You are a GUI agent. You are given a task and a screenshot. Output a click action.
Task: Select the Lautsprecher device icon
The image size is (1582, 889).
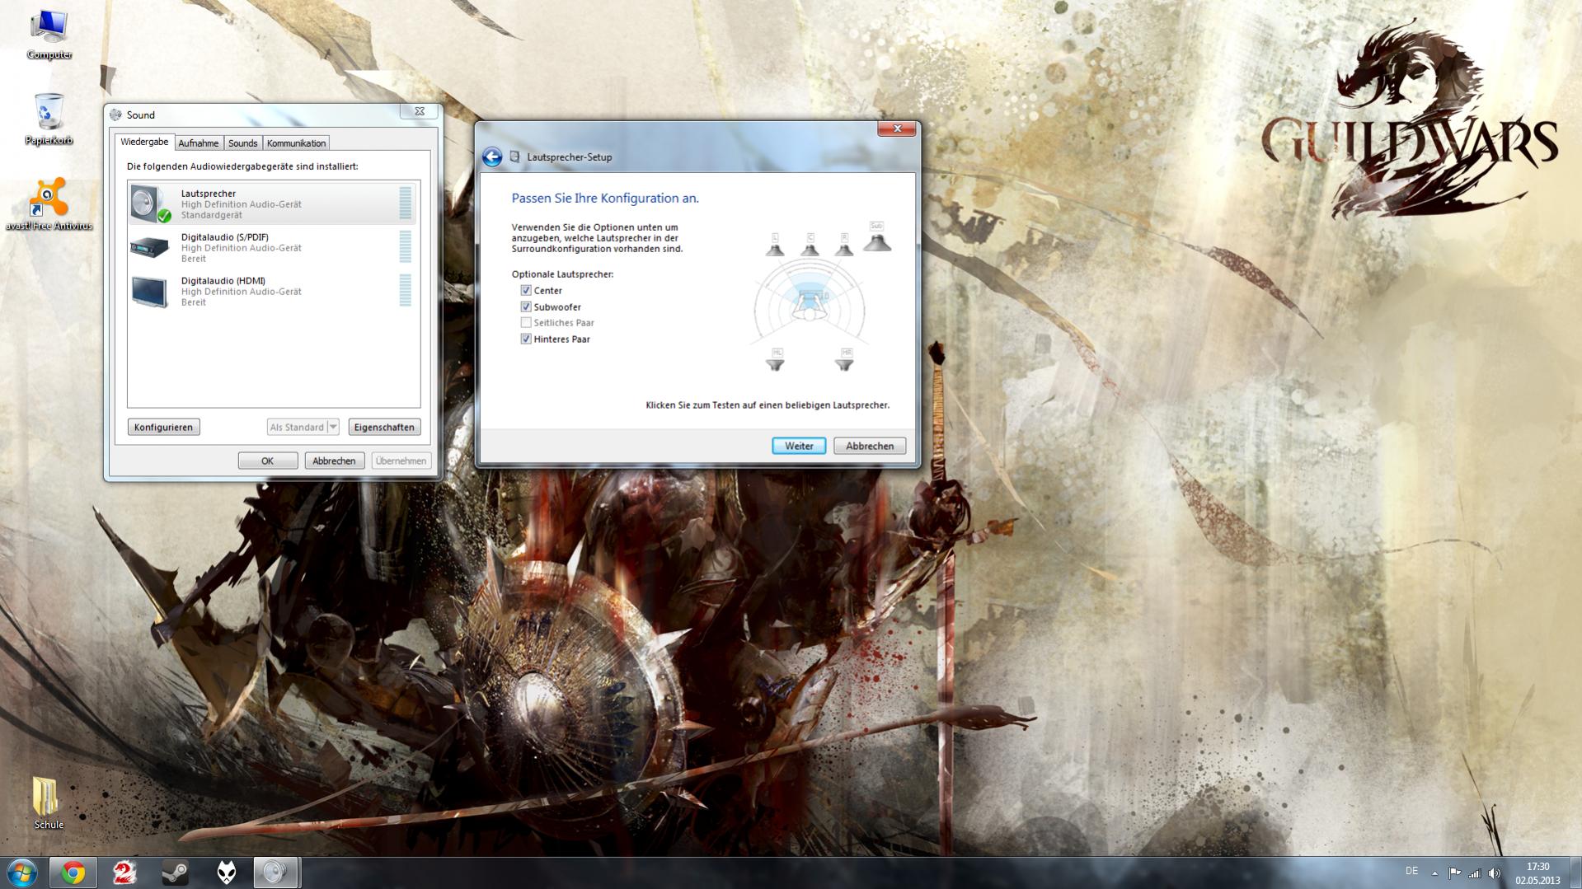click(151, 204)
